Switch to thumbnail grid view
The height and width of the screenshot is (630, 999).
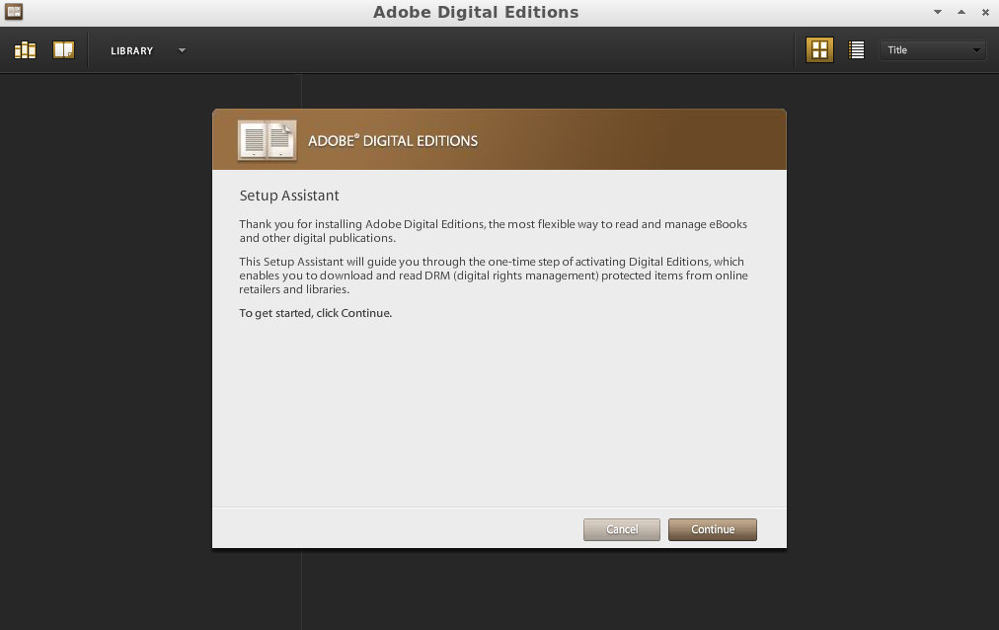[x=819, y=49]
